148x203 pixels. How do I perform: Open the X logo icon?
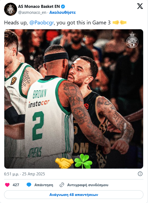tap(140, 6)
